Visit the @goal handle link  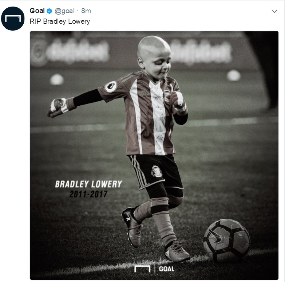coord(64,11)
